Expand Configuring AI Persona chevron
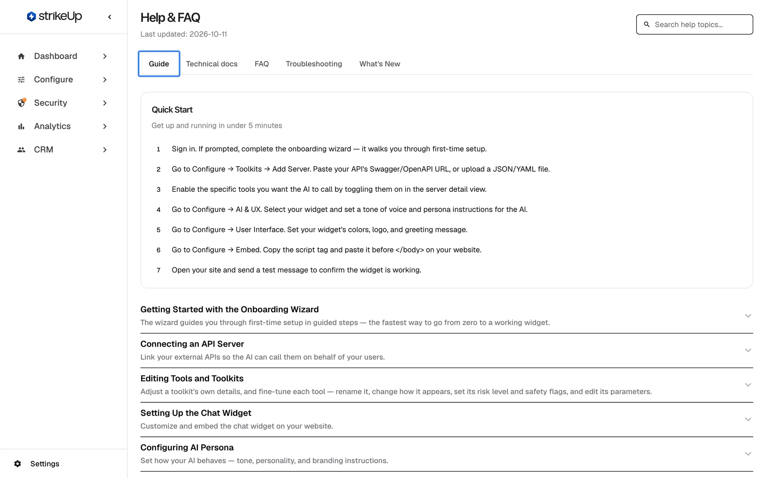This screenshot has width=766, height=478. coord(748,454)
